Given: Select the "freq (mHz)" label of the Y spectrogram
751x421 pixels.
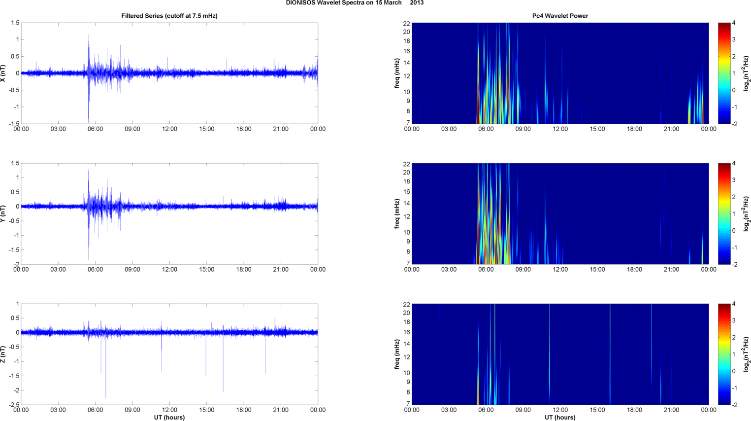Looking at the screenshot, I should 397,213.
